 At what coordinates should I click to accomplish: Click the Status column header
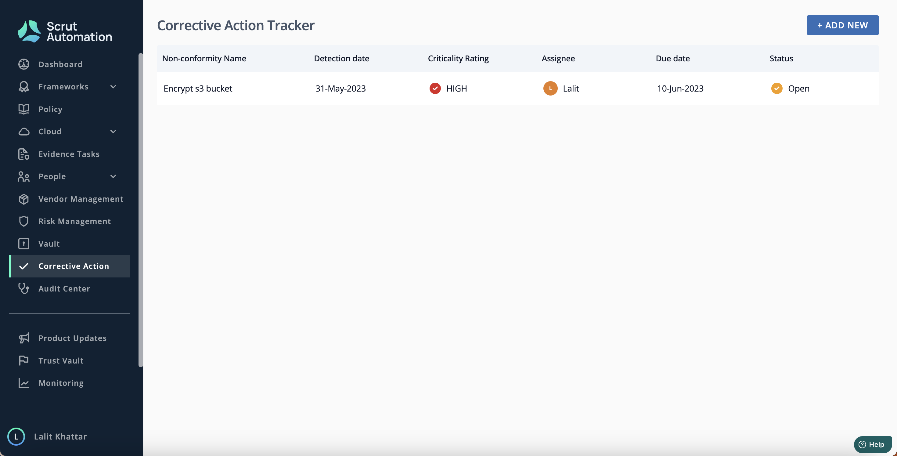781,59
